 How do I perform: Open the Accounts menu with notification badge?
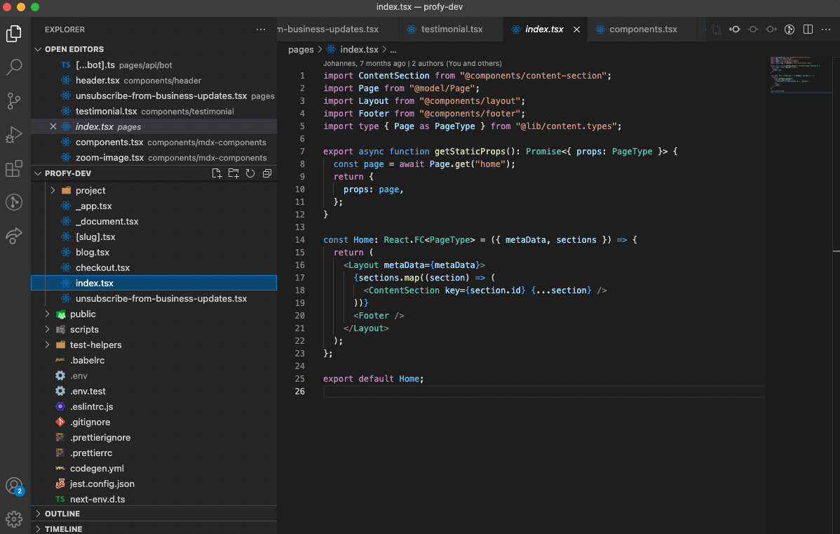pyautogui.click(x=15, y=486)
